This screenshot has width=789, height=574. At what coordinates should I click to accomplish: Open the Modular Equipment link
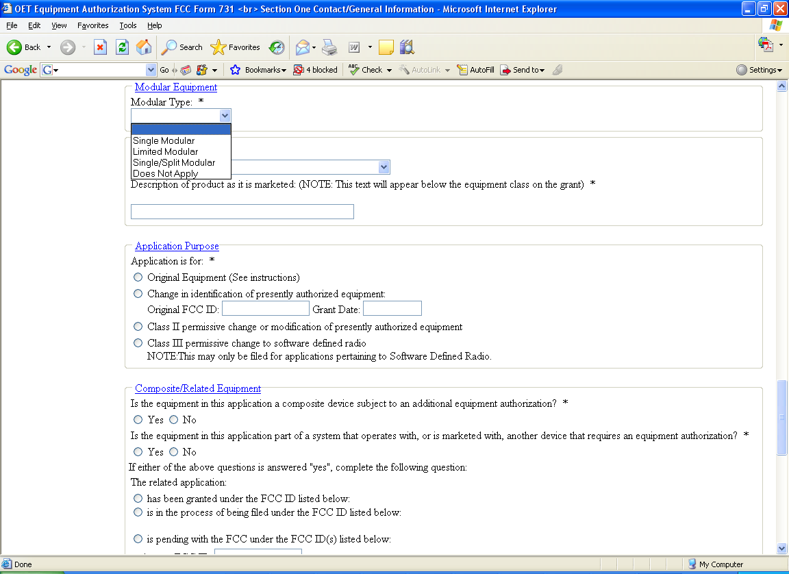pos(176,87)
